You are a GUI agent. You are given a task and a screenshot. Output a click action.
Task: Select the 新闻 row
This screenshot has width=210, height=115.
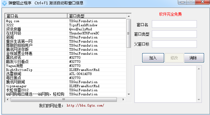pos(66,37)
